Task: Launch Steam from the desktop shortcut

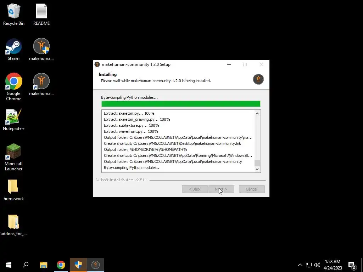Action: coord(14,50)
